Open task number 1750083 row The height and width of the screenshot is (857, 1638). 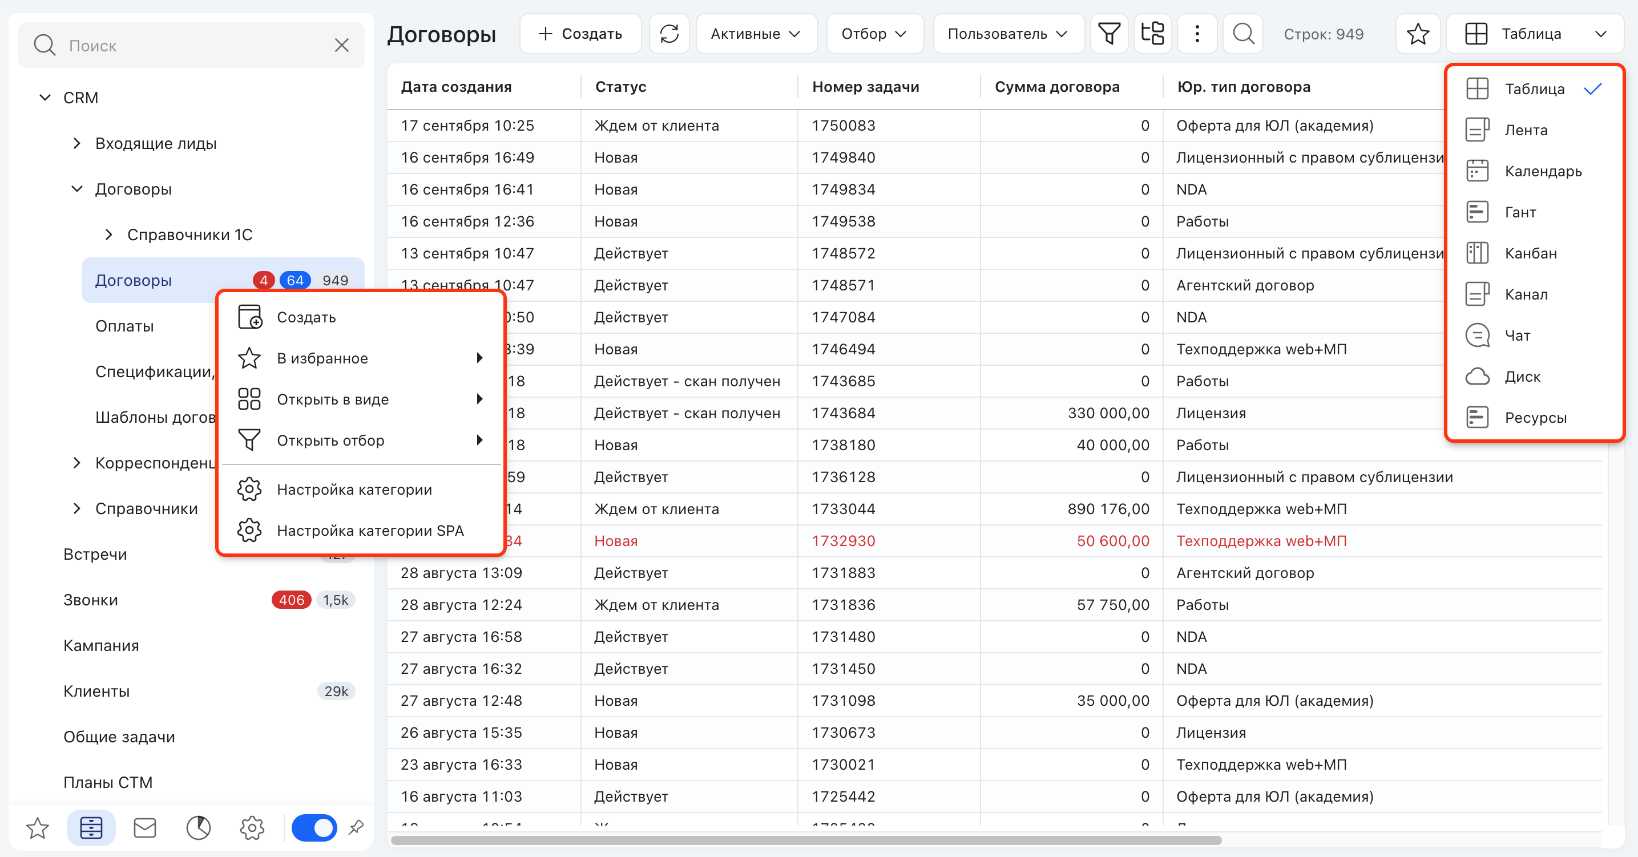click(915, 126)
